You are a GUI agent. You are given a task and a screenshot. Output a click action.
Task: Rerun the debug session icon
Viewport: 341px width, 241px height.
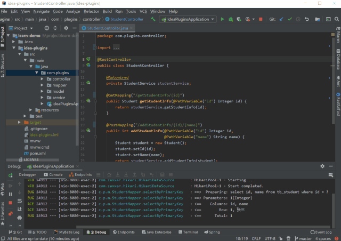pyautogui.click(x=10, y=174)
